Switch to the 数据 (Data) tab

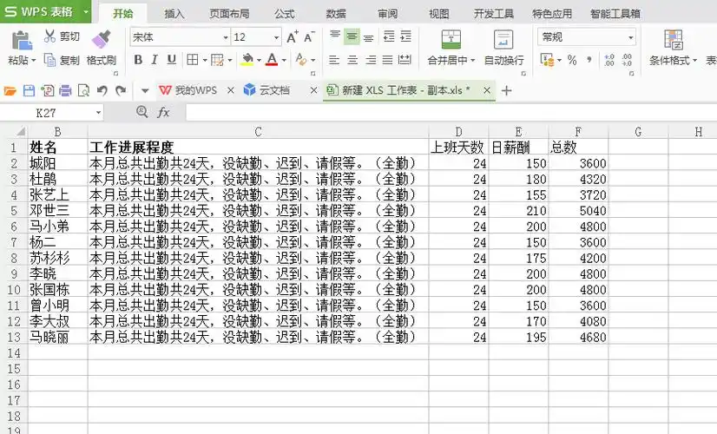pyautogui.click(x=336, y=14)
